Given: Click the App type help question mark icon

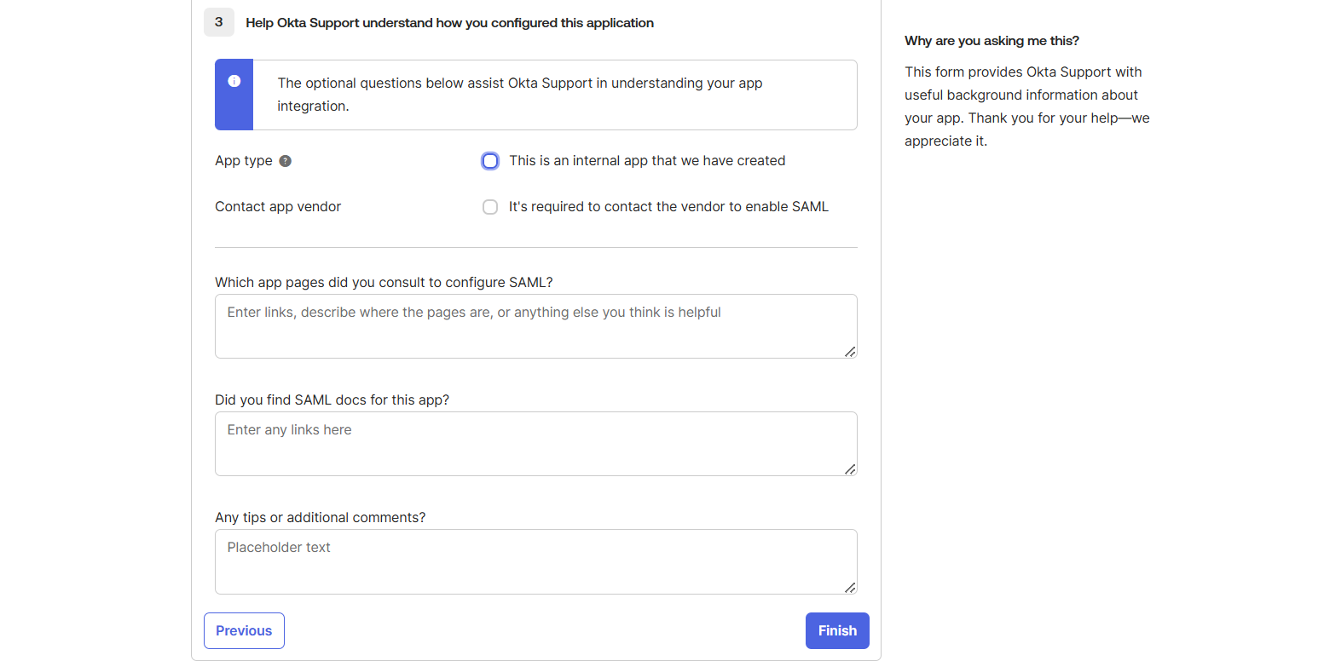Looking at the screenshot, I should 286,161.
